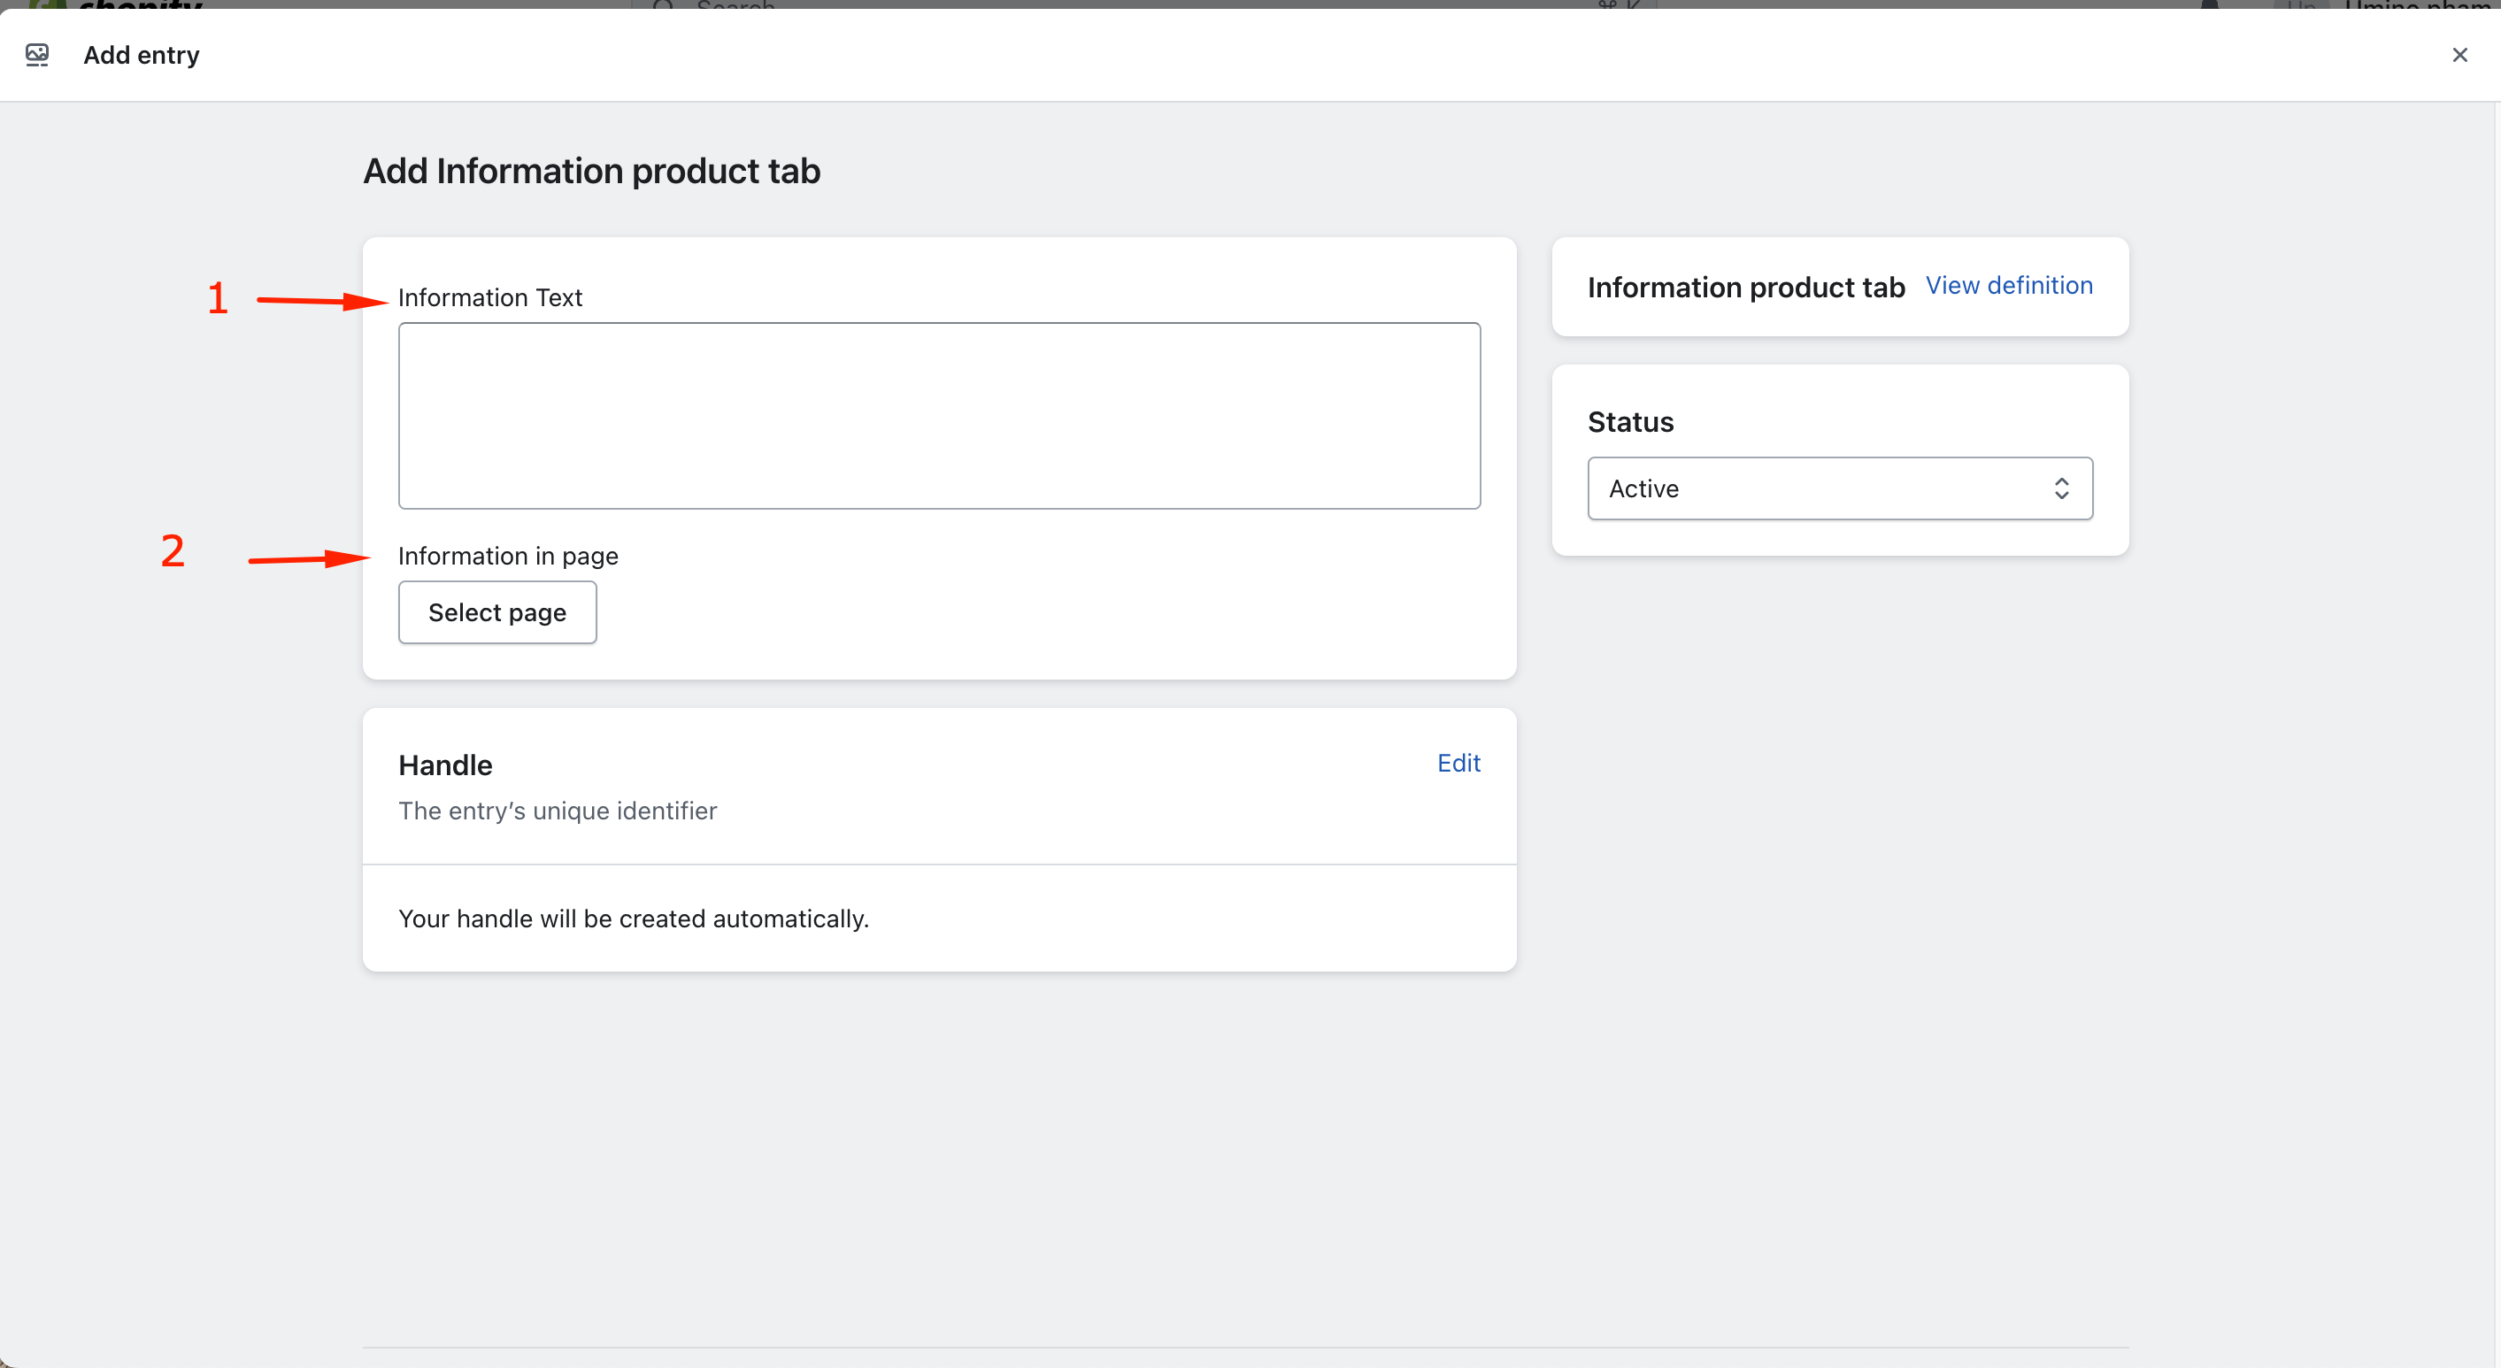Click the handle created automatically message
Viewport: 2501px width, 1368px height.
[633, 918]
